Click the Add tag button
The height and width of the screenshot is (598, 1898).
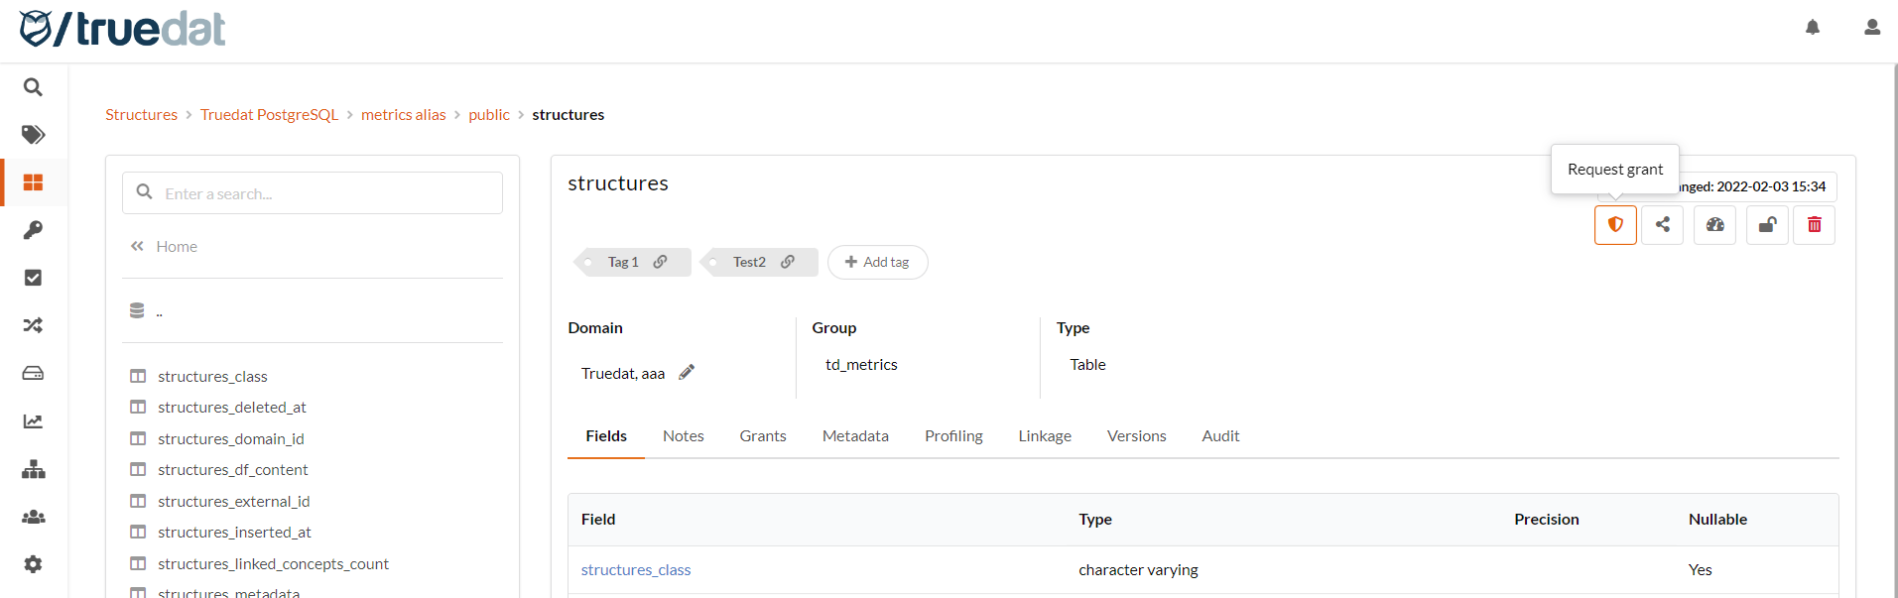tap(877, 262)
